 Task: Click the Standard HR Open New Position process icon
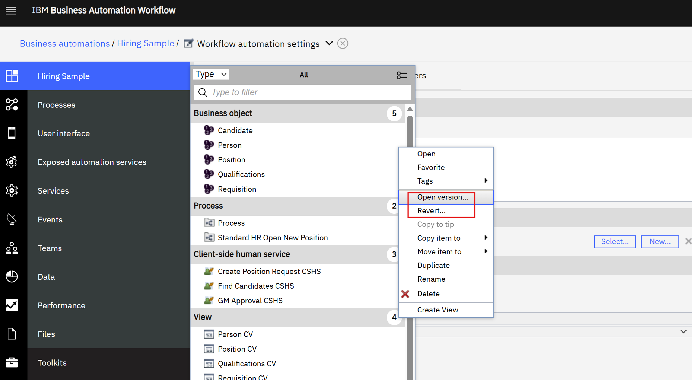coord(209,237)
